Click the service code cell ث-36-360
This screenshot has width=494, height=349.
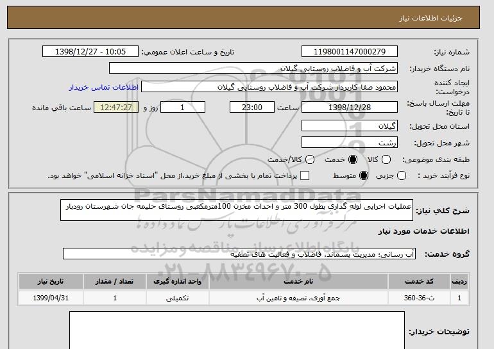pos(419,298)
